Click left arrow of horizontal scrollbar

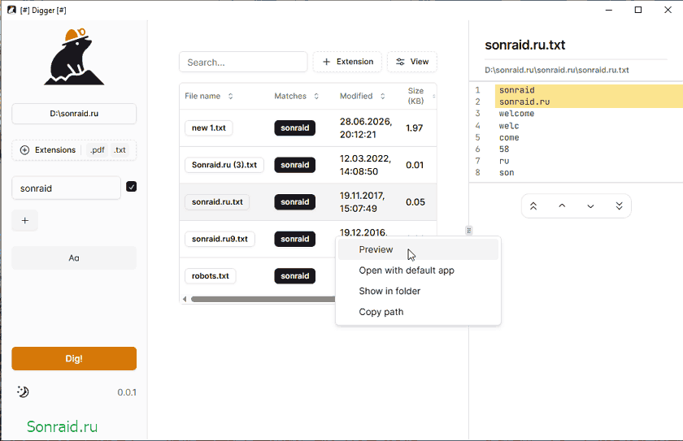point(185,299)
